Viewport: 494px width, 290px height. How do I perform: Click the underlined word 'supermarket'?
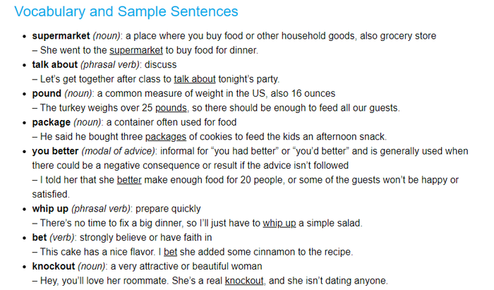coord(136,50)
